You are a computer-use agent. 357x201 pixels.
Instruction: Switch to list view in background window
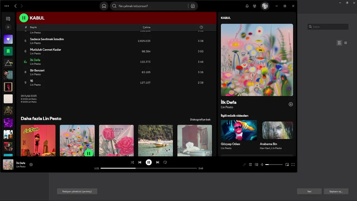[346, 43]
